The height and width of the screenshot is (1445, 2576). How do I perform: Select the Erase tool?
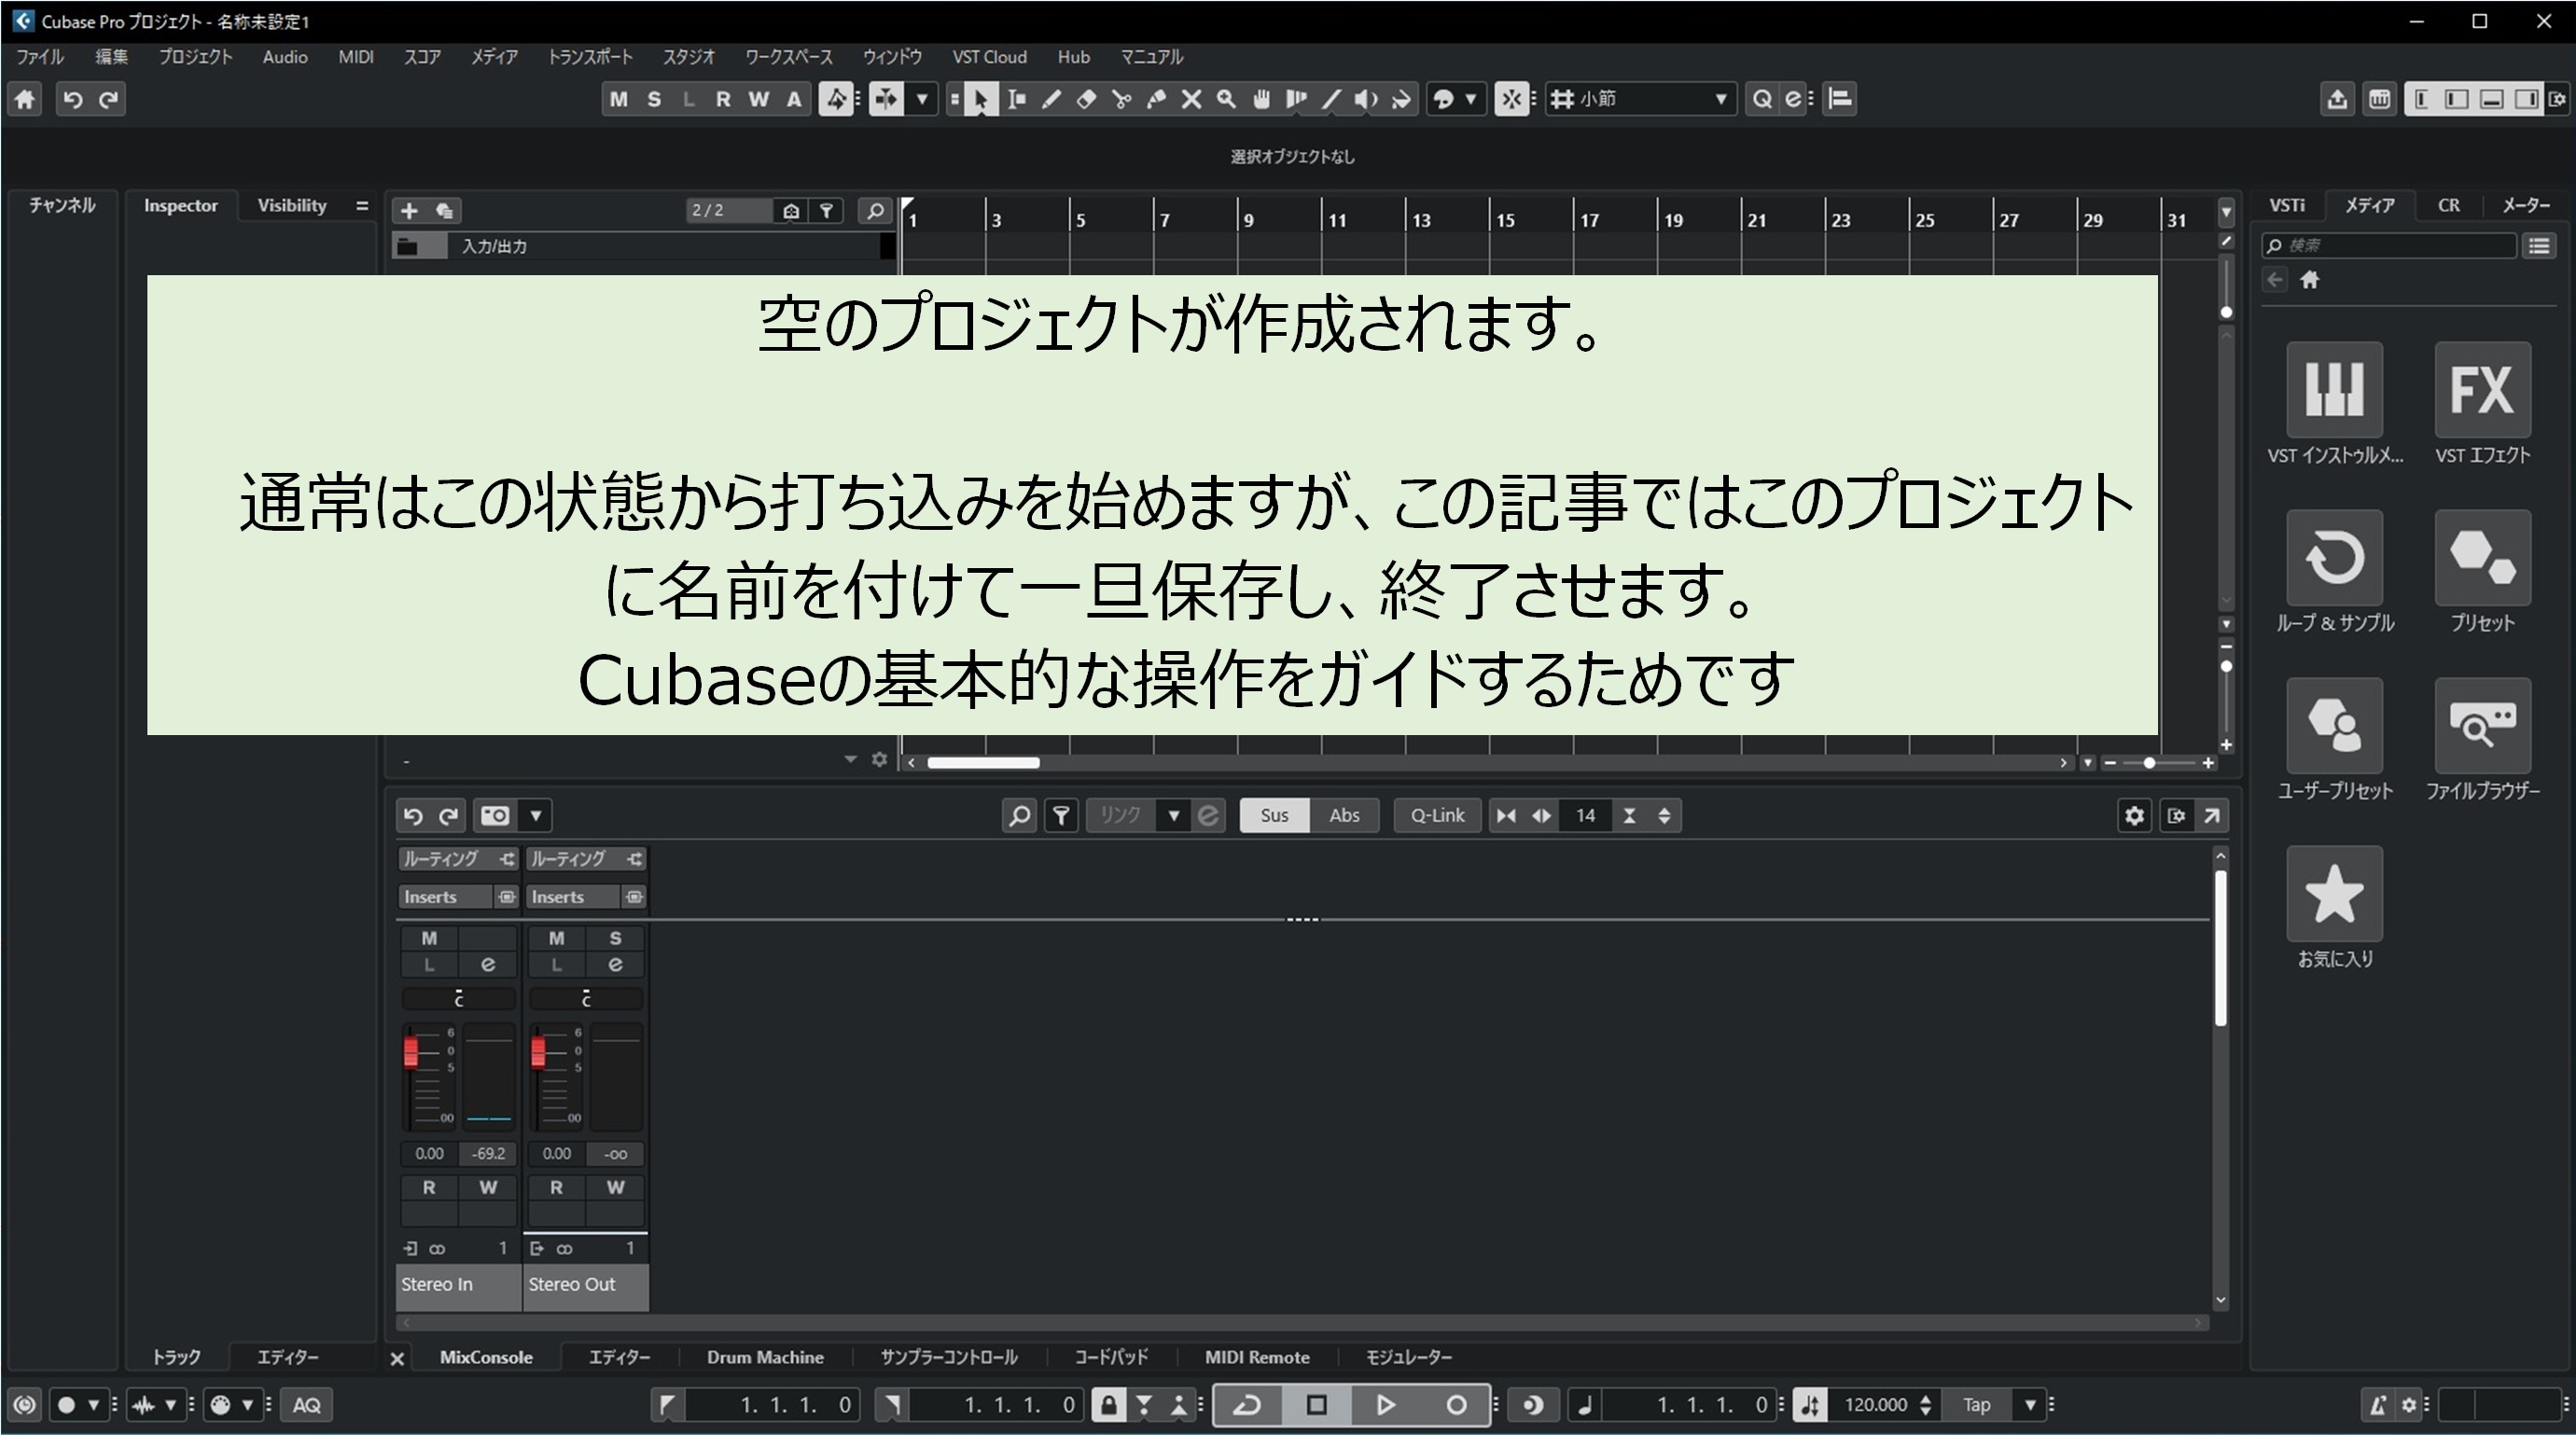tap(1086, 99)
